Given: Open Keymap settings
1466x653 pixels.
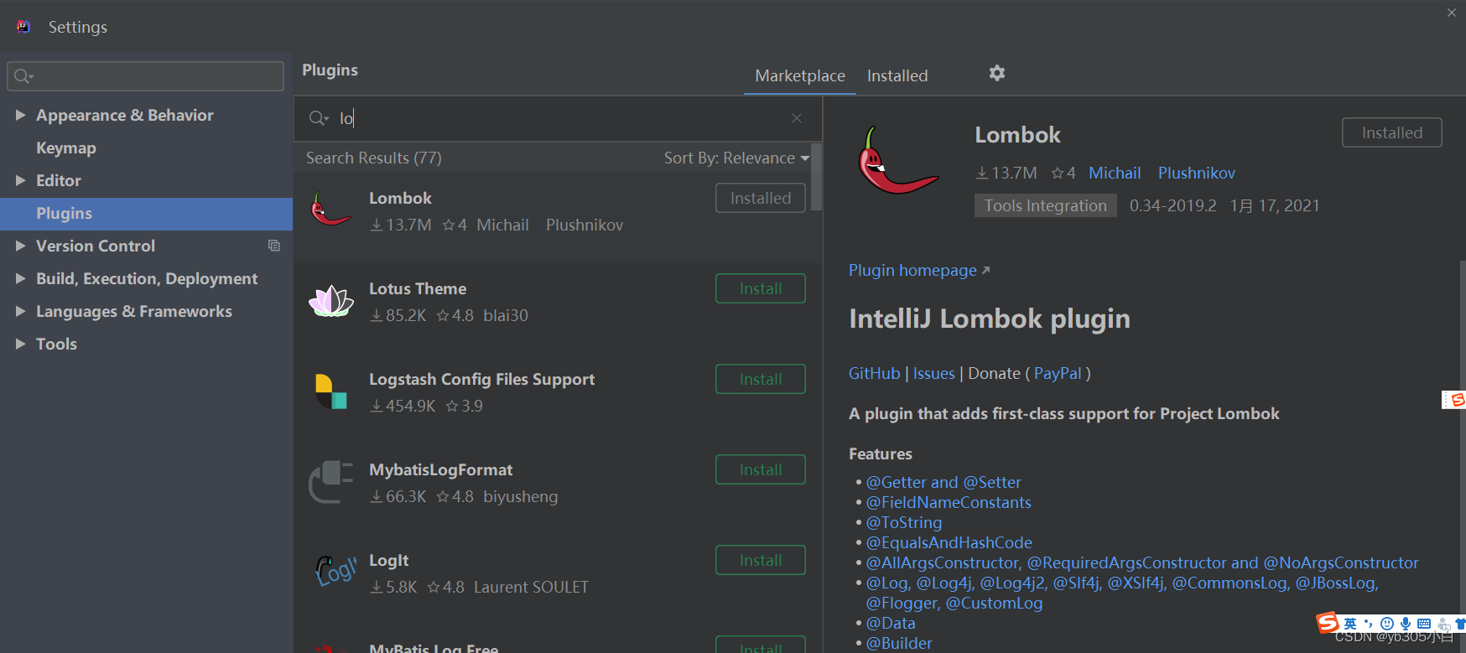Looking at the screenshot, I should pyautogui.click(x=66, y=148).
